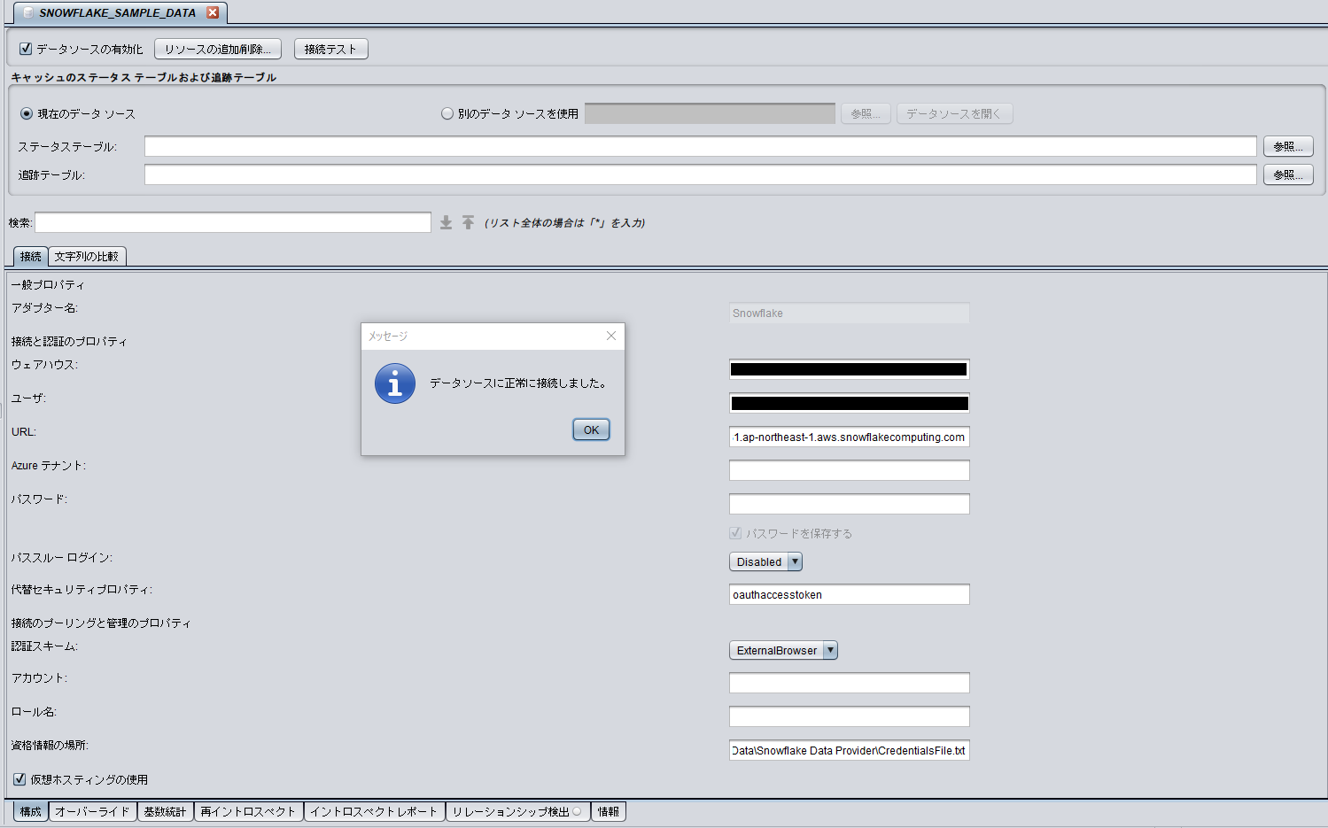Open イントロスペクトレポート bottom tab
Viewport: 1328px width, 828px height.
(x=375, y=811)
